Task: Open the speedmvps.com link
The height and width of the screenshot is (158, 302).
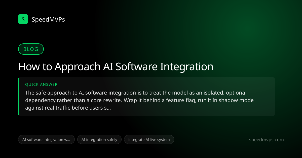Action: tap(266, 140)
